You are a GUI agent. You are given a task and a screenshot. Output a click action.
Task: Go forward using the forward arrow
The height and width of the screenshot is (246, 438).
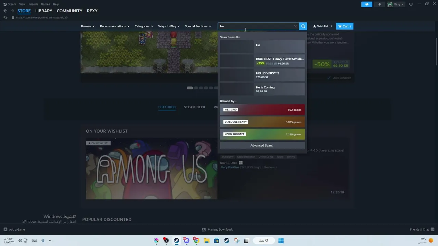12,11
